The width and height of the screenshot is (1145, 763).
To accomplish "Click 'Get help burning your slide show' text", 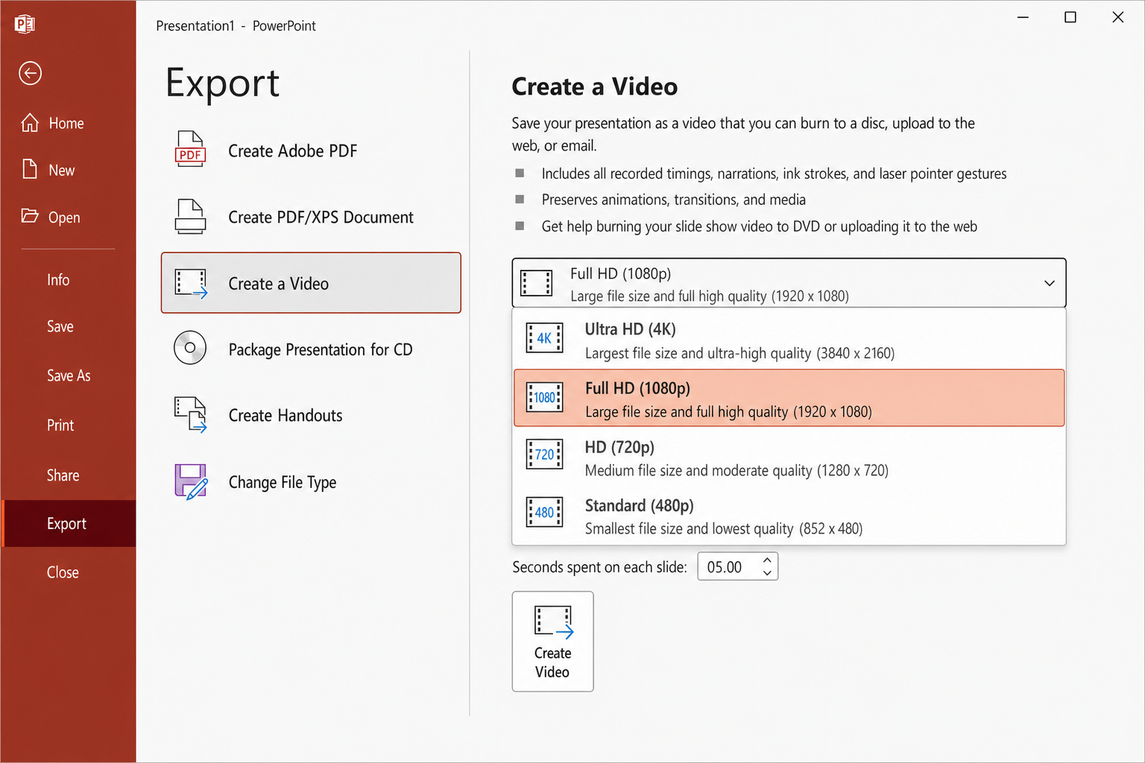I will tap(759, 227).
